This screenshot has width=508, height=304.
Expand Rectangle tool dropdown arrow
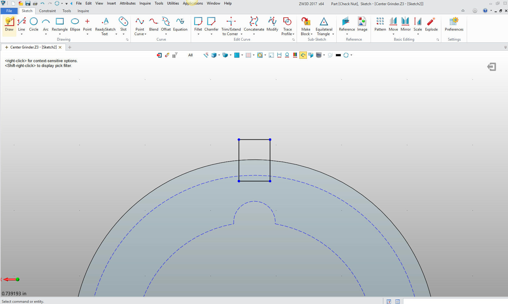60,34
